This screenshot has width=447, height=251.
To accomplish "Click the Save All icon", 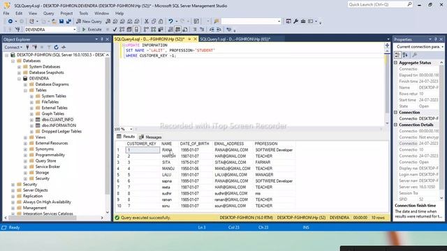I will pyautogui.click(x=68, y=22).
